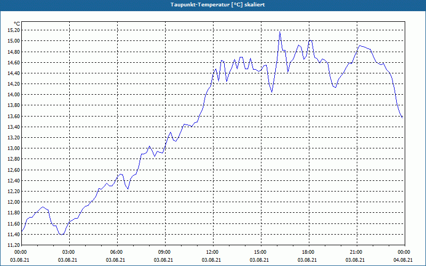Click the 03.08.21 date under 12:00

coord(211,260)
